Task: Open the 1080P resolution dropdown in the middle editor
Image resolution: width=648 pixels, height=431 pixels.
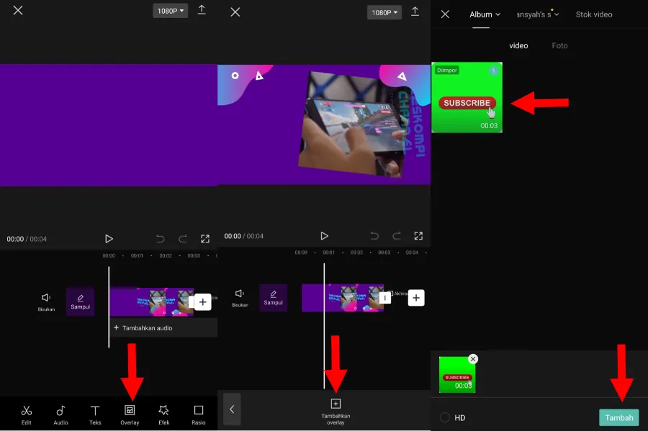Action: pos(384,12)
